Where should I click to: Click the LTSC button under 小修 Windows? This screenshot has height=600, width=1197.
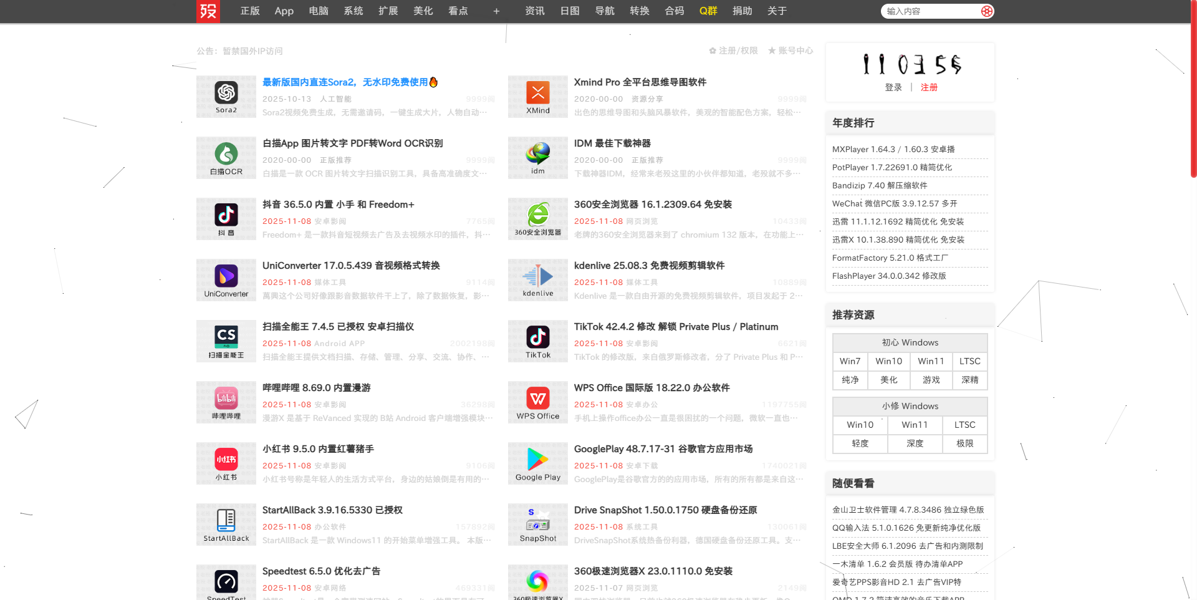(964, 425)
